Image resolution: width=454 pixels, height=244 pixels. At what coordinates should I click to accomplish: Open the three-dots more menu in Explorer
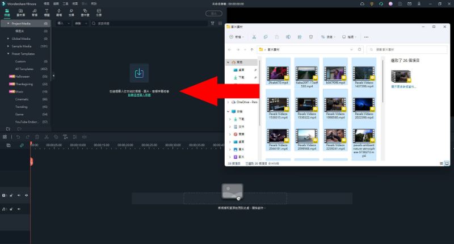click(366, 37)
